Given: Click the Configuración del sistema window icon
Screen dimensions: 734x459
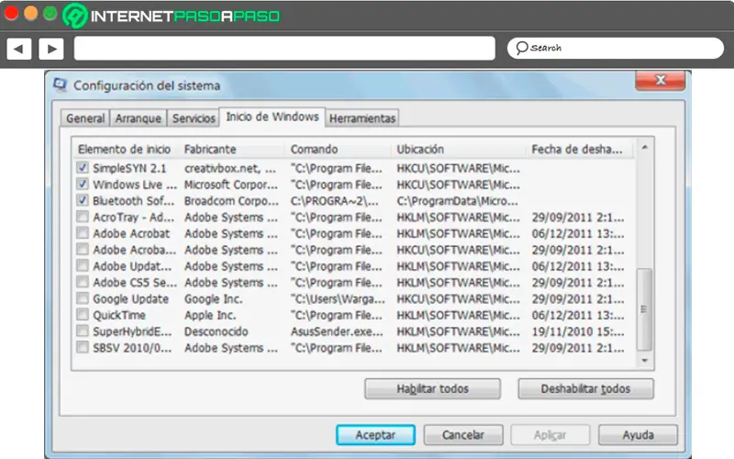Looking at the screenshot, I should coord(61,84).
